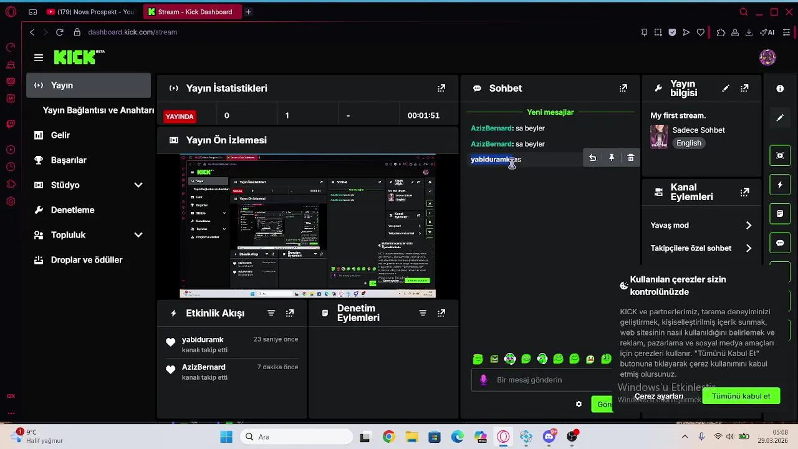Open Opera AI assistant button
798x449 pixels.
tap(767, 32)
